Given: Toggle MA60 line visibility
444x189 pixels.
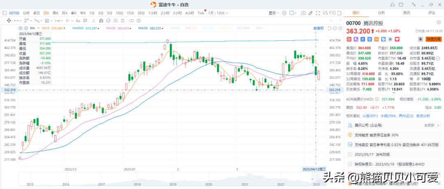Looking at the screenshot, I should [175, 28].
